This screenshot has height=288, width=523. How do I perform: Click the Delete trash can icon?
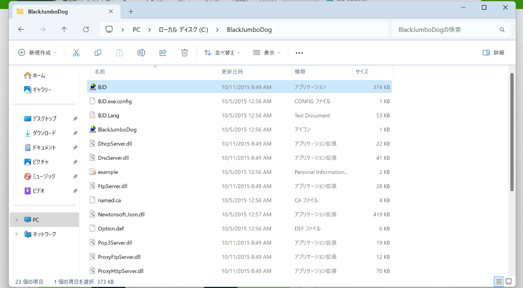click(x=185, y=53)
